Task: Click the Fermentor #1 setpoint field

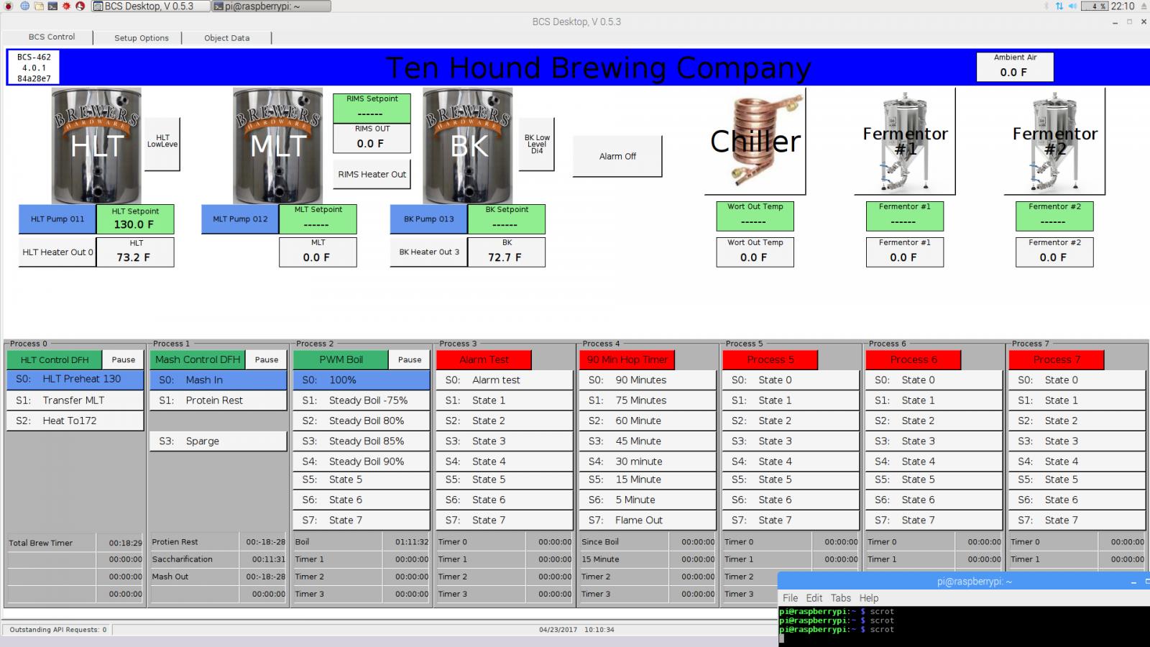Action: pyautogui.click(x=904, y=216)
